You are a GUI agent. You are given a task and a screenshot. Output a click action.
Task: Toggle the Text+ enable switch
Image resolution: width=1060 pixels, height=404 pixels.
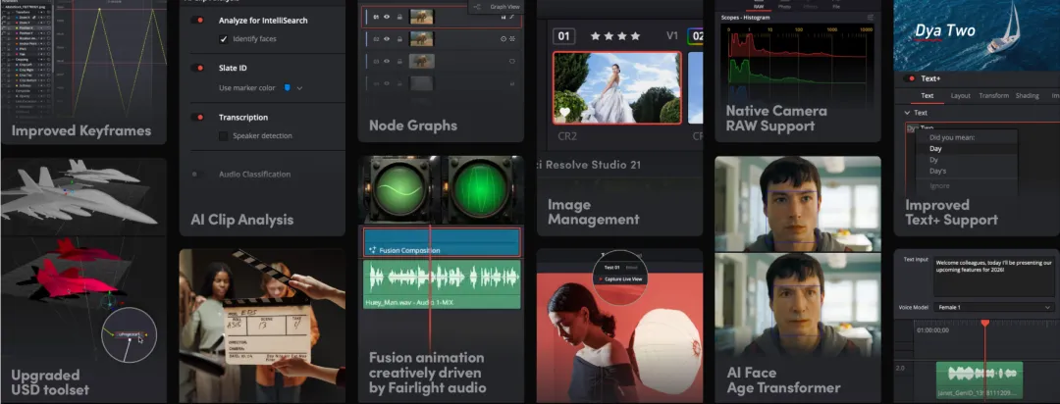pyautogui.click(x=909, y=78)
